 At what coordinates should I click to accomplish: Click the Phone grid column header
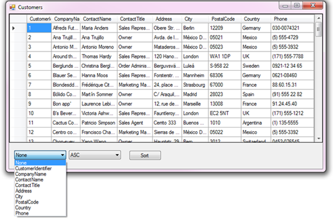(292, 19)
